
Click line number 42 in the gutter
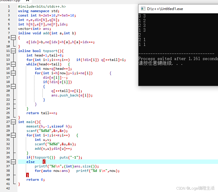pos(8,188)
